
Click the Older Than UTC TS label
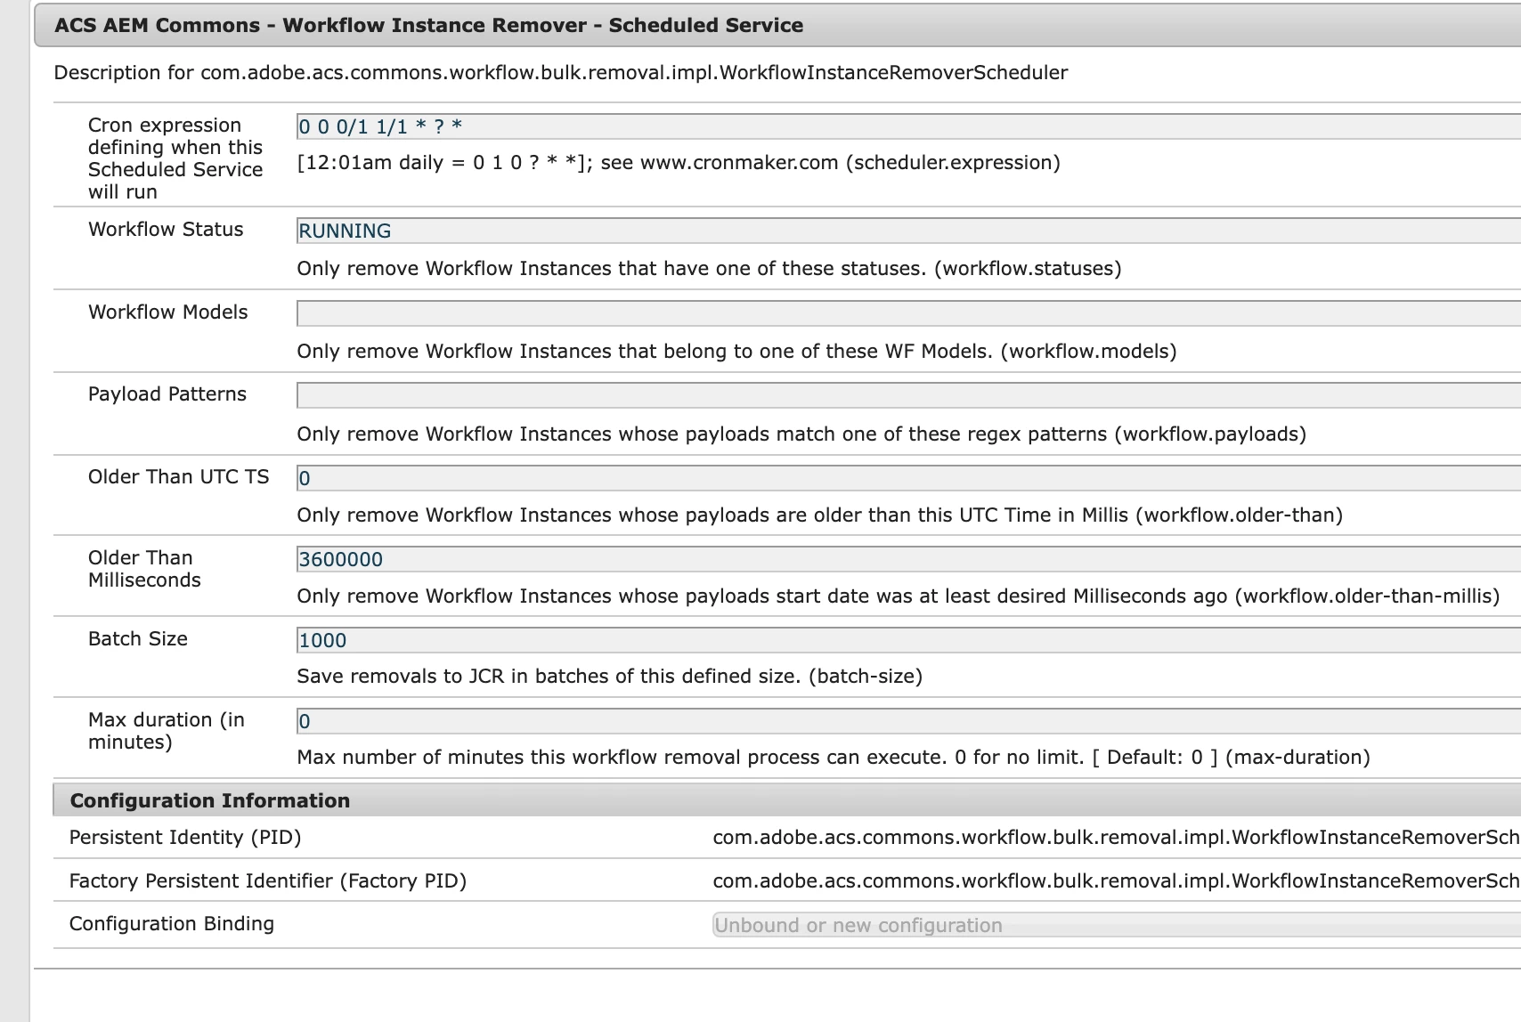(x=178, y=477)
